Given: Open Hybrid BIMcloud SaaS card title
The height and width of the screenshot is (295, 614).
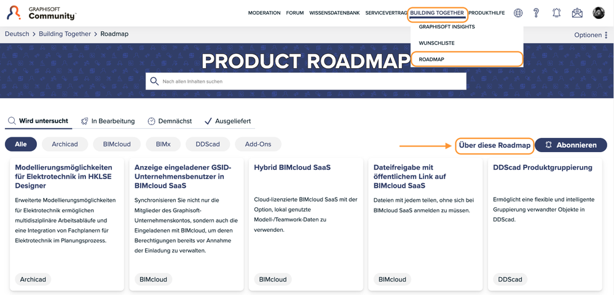Looking at the screenshot, I should click(293, 167).
